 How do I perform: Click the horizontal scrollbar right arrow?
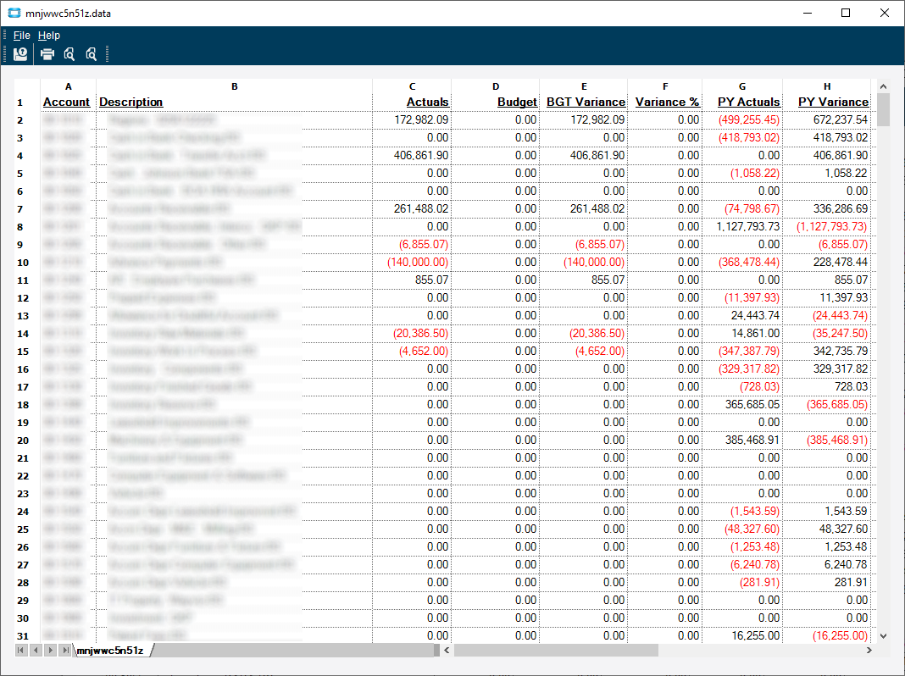tap(869, 650)
